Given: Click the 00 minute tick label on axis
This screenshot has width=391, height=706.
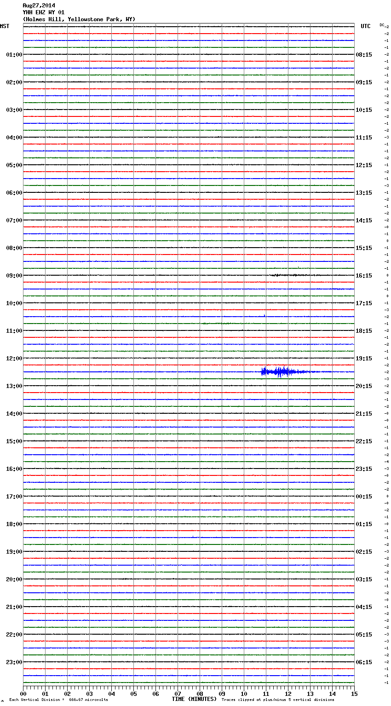Looking at the screenshot, I should click(x=23, y=694).
